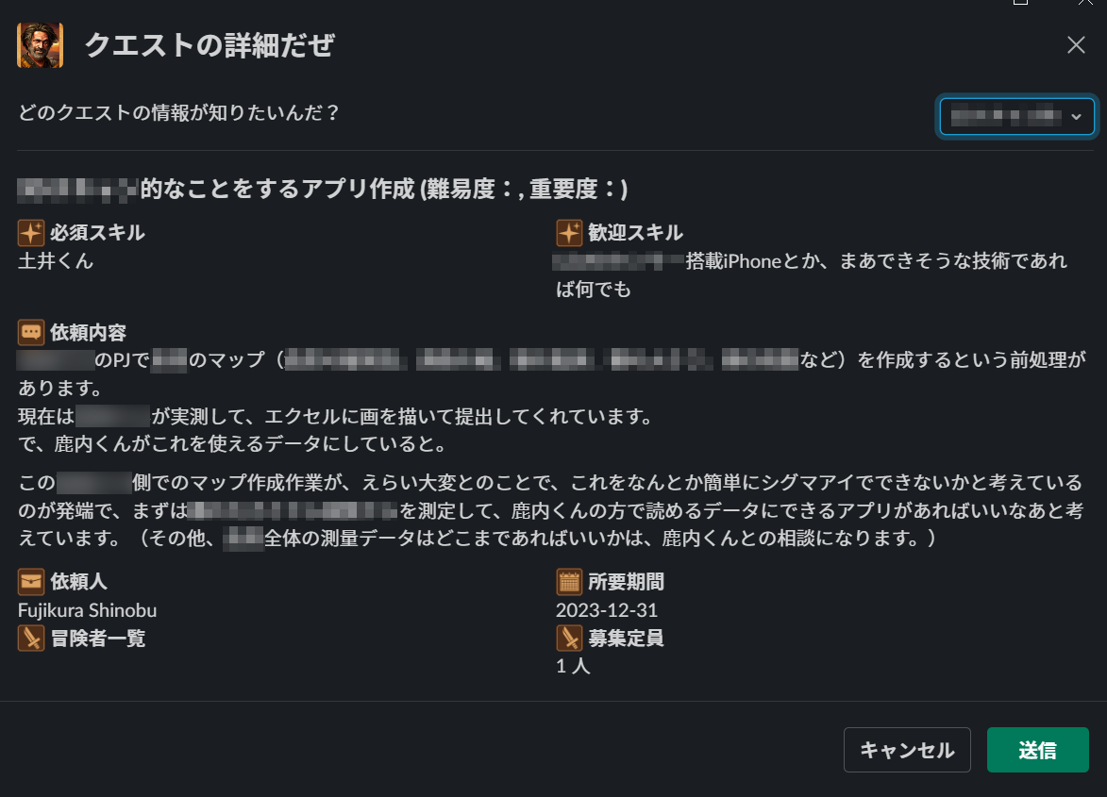Click the bearded adventurer avatar icon
The height and width of the screenshot is (797, 1107).
(40, 45)
